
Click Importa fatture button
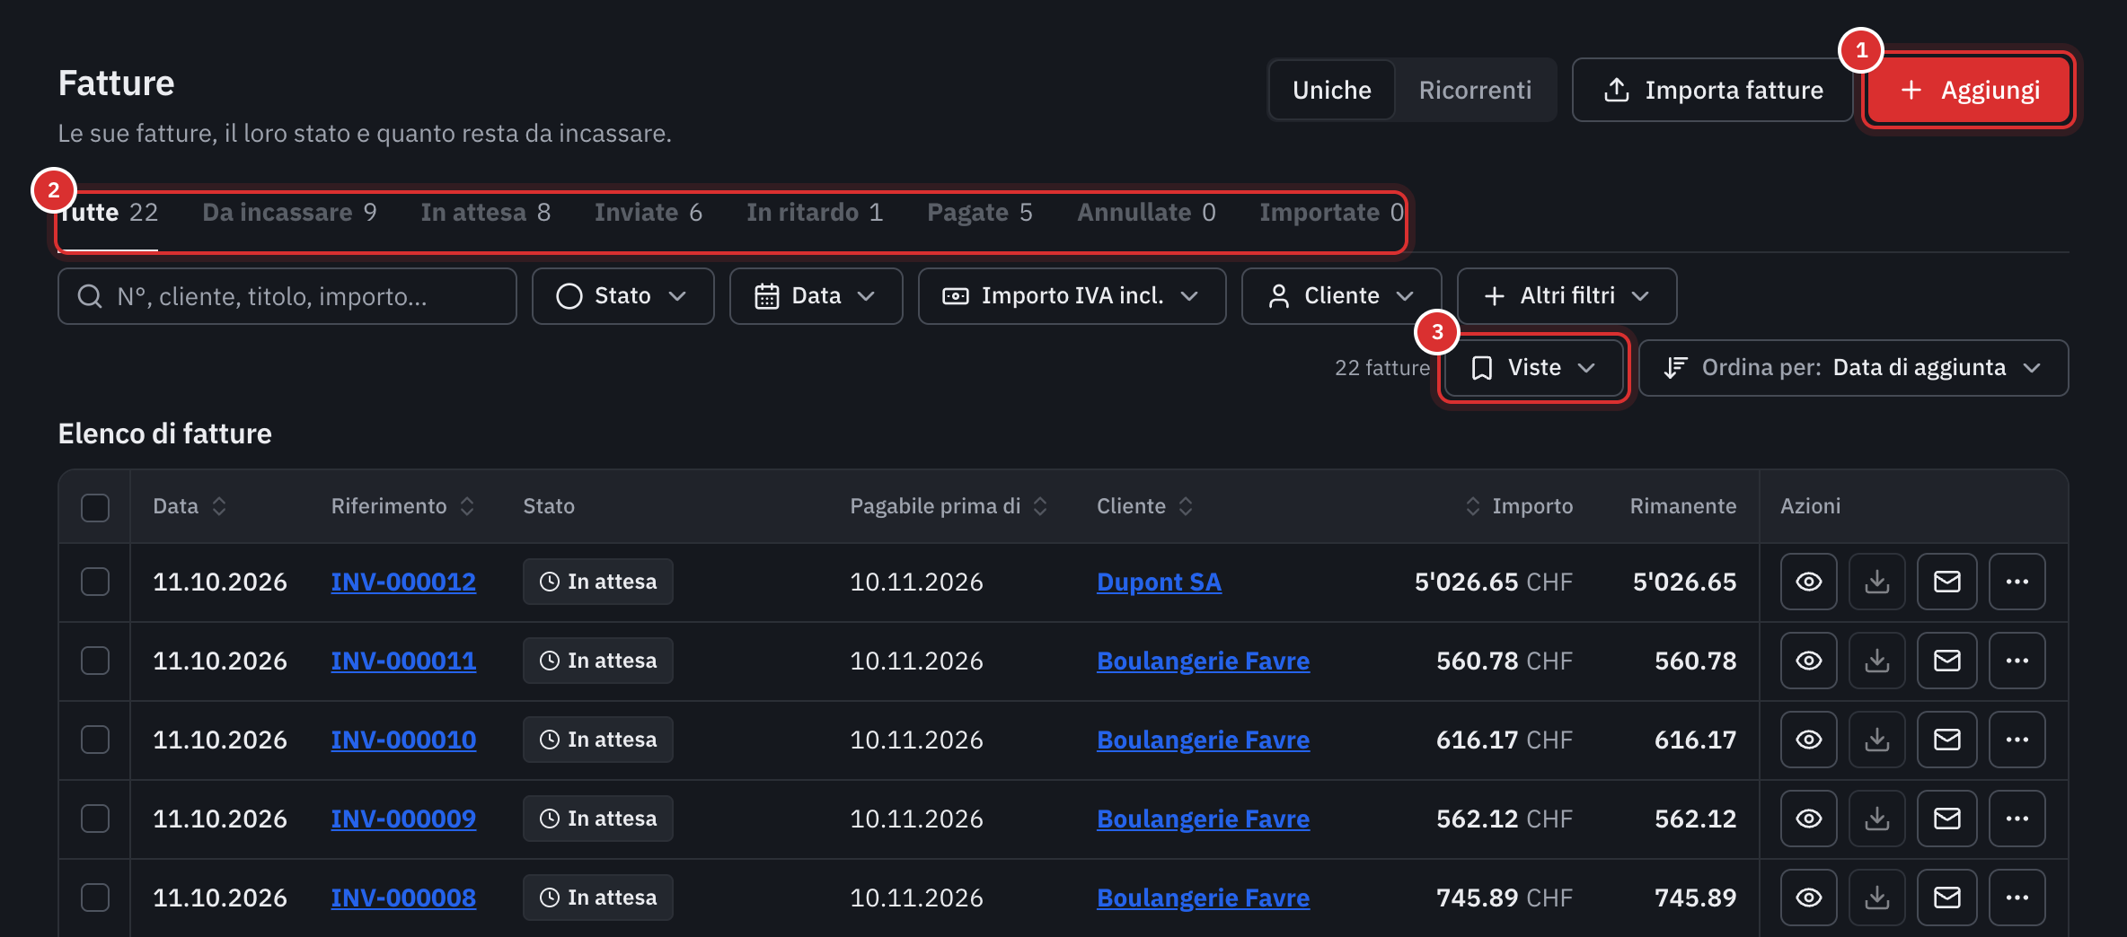pos(1712,90)
